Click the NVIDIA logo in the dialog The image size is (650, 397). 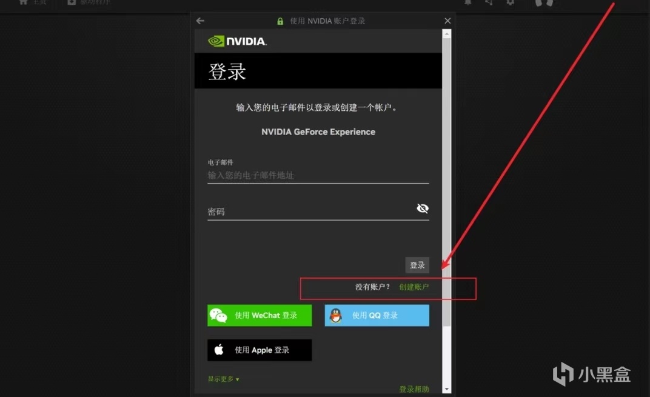[237, 41]
